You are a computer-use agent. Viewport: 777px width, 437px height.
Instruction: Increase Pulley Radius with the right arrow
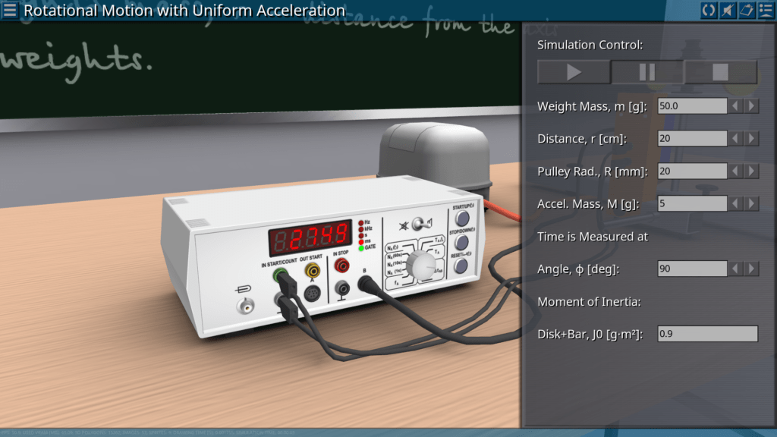(751, 171)
